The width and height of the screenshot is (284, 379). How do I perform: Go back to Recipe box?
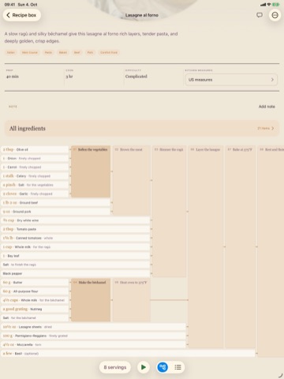click(x=21, y=15)
